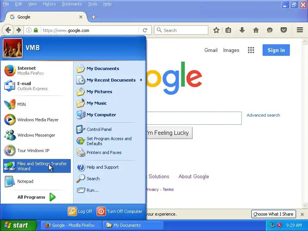Start Windows Messenger
Screen dimensions: 308x231
click(x=37, y=135)
